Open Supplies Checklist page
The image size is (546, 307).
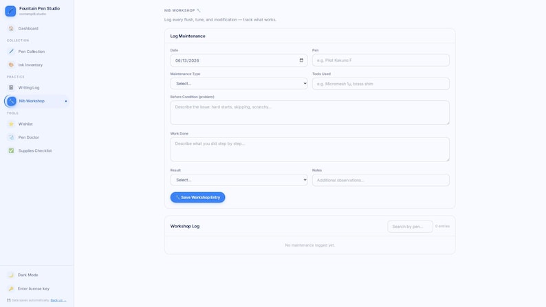[36, 151]
